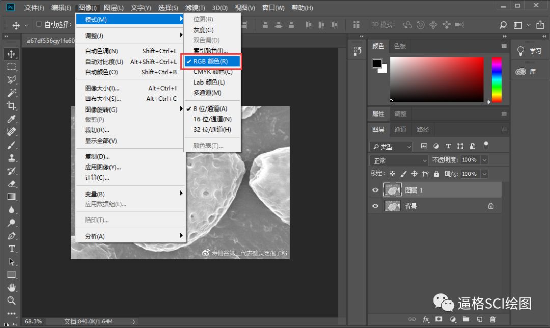Viewport: 550px width, 328px height.
Task: Open the blend mode 正常 dropdown
Action: pyautogui.click(x=399, y=160)
